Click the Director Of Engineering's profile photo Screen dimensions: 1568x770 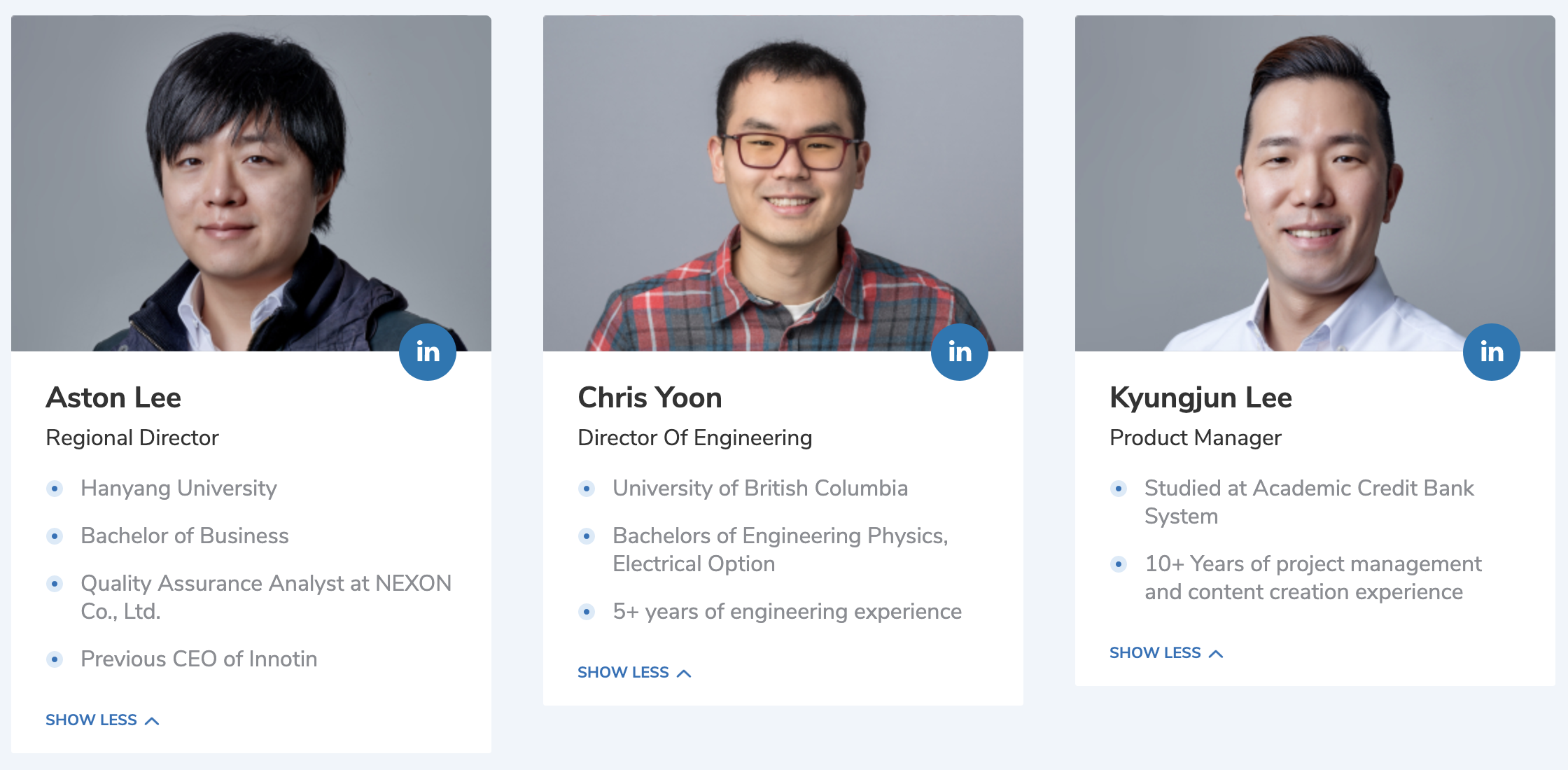tap(783, 182)
